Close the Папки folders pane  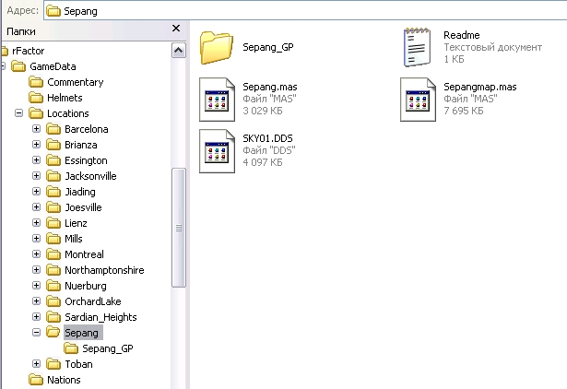coord(176,29)
